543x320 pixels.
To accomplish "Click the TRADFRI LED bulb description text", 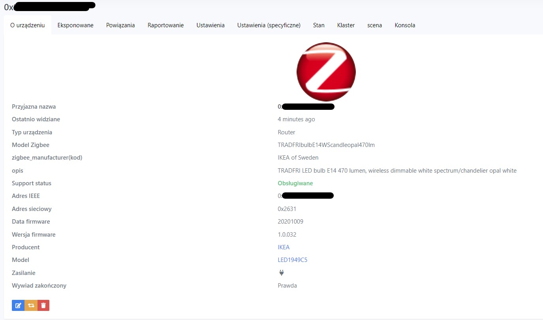I will click(x=397, y=171).
